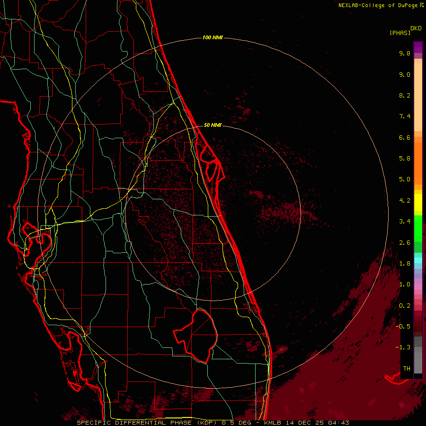The width and height of the screenshot is (426, 426).
Task: Click the TH label on the scale
Action: pos(407,369)
